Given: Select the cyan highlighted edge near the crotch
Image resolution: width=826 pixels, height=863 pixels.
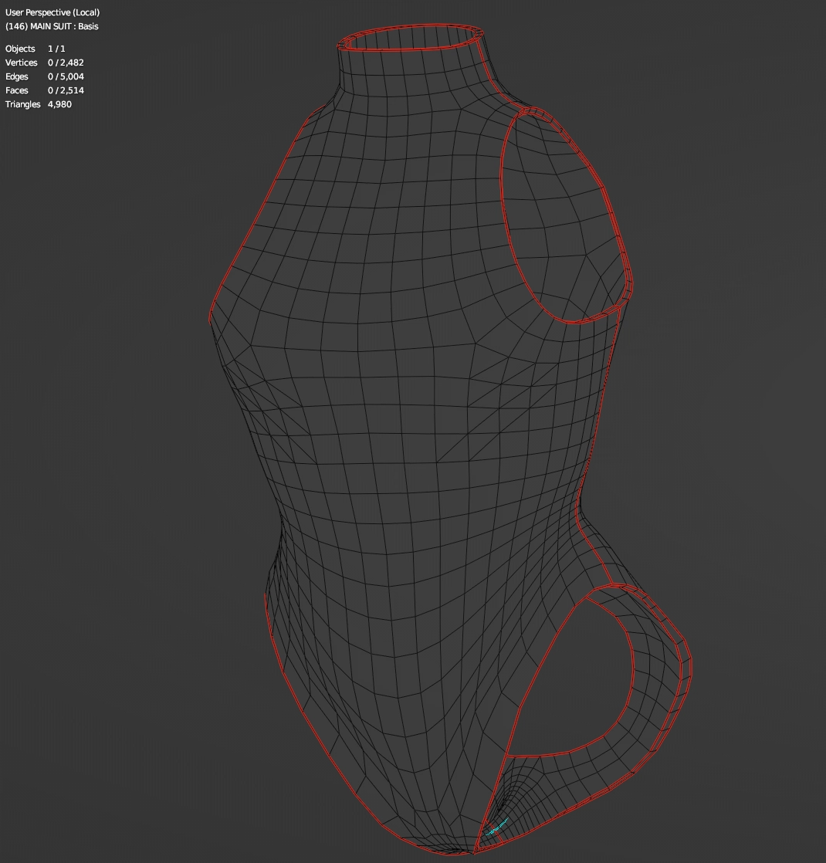Looking at the screenshot, I should (x=499, y=825).
